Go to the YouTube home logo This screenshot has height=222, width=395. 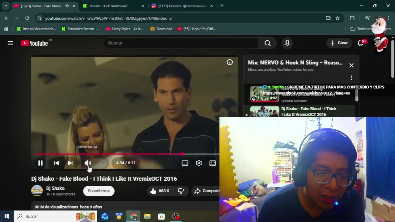coord(35,43)
